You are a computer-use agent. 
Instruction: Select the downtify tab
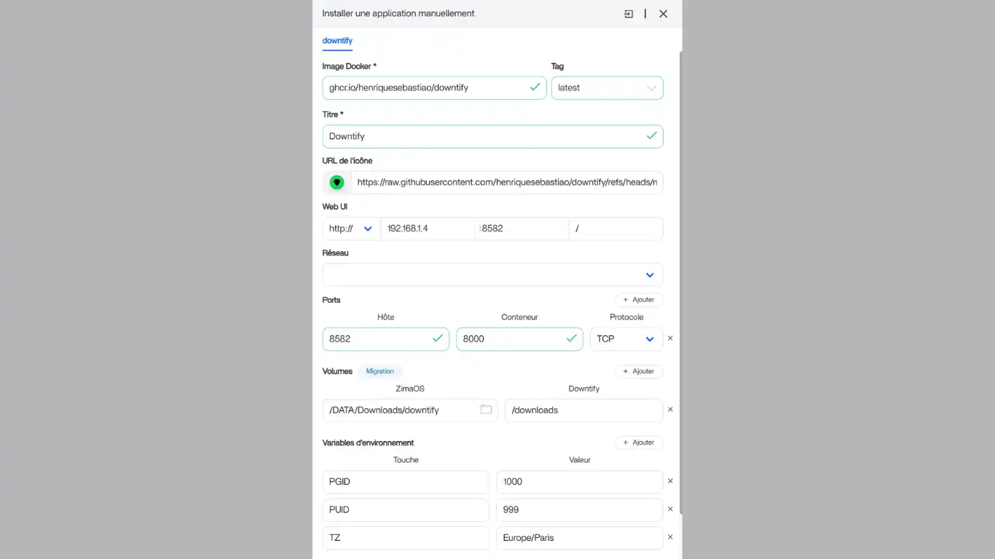point(337,41)
